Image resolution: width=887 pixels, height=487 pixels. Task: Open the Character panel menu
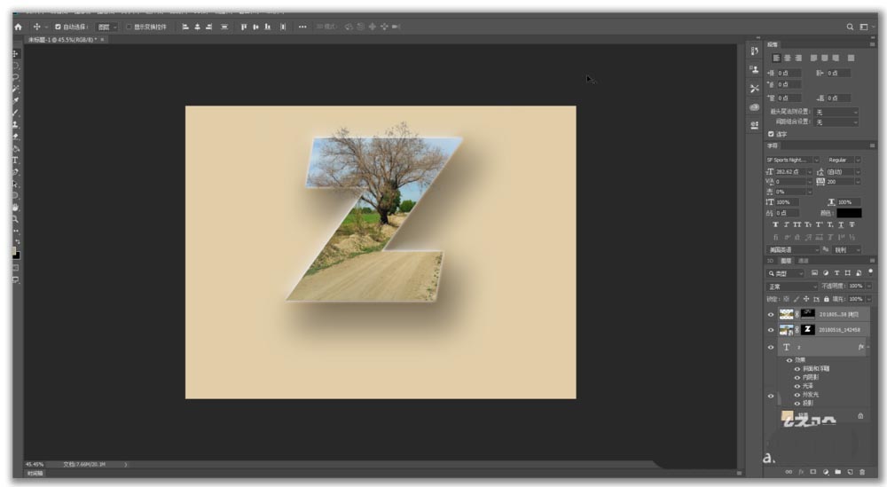tap(872, 145)
